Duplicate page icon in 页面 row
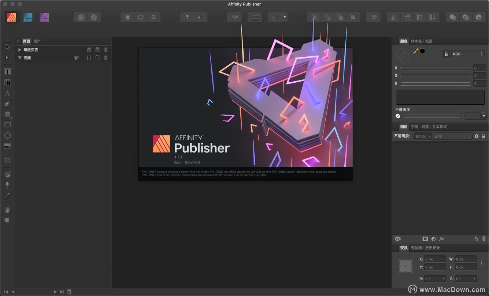The image size is (489, 296). coord(98,58)
